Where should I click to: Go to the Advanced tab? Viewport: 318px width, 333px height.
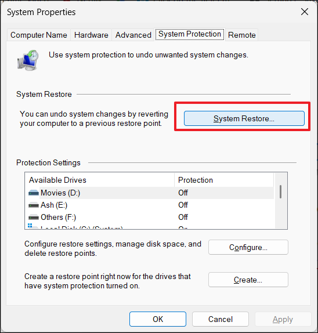pyautogui.click(x=133, y=35)
